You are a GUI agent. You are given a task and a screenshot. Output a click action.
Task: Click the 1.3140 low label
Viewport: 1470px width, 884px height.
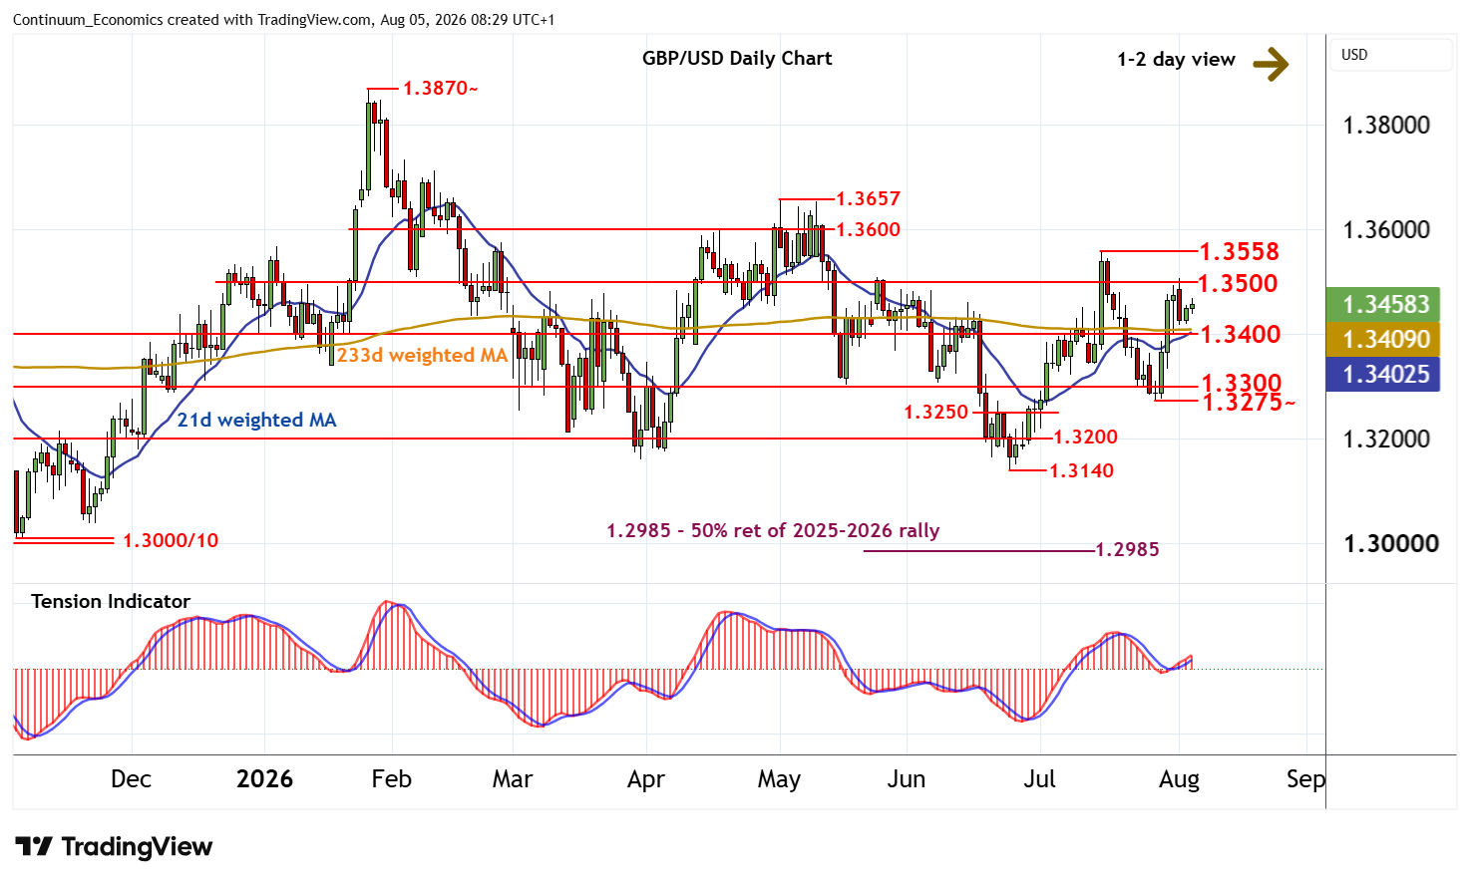[x=1082, y=470]
